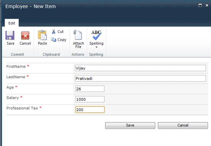The image size is (211, 146).
Task: Click the Employee - New Item title text
Action: (31, 6)
